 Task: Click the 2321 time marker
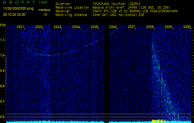click(x=20, y=27)
